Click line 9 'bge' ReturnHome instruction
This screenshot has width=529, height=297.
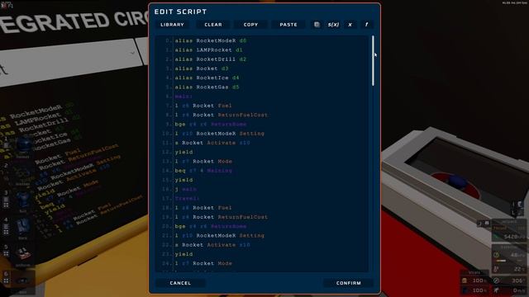click(211, 125)
